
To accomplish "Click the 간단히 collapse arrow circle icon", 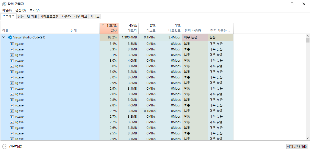I will click(x=5, y=146).
